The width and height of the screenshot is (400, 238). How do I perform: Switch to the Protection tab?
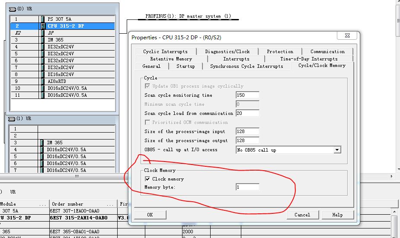(x=280, y=51)
